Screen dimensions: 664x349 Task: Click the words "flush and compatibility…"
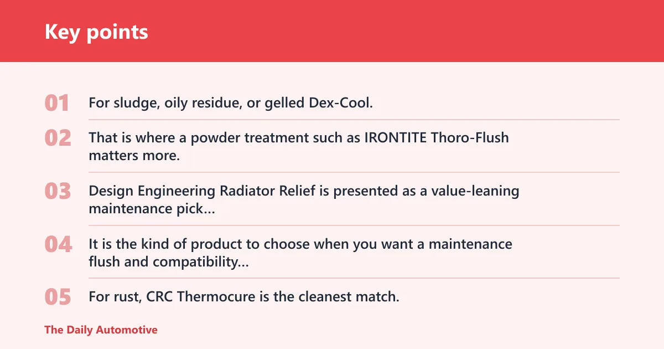(169, 262)
